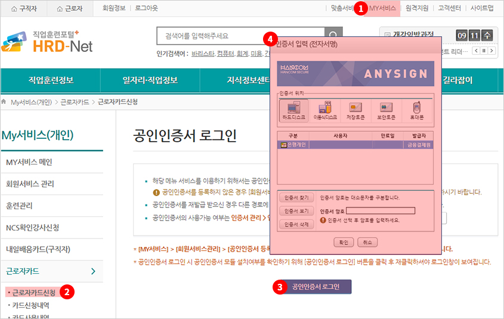Click the 공인인증서 로그인 button

316,287
